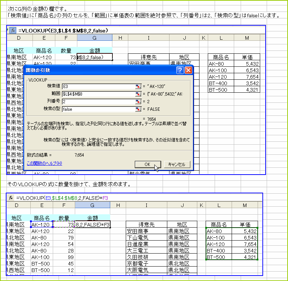
Task: Click quantity 73 cell in upper sheet
Action: 66,57
